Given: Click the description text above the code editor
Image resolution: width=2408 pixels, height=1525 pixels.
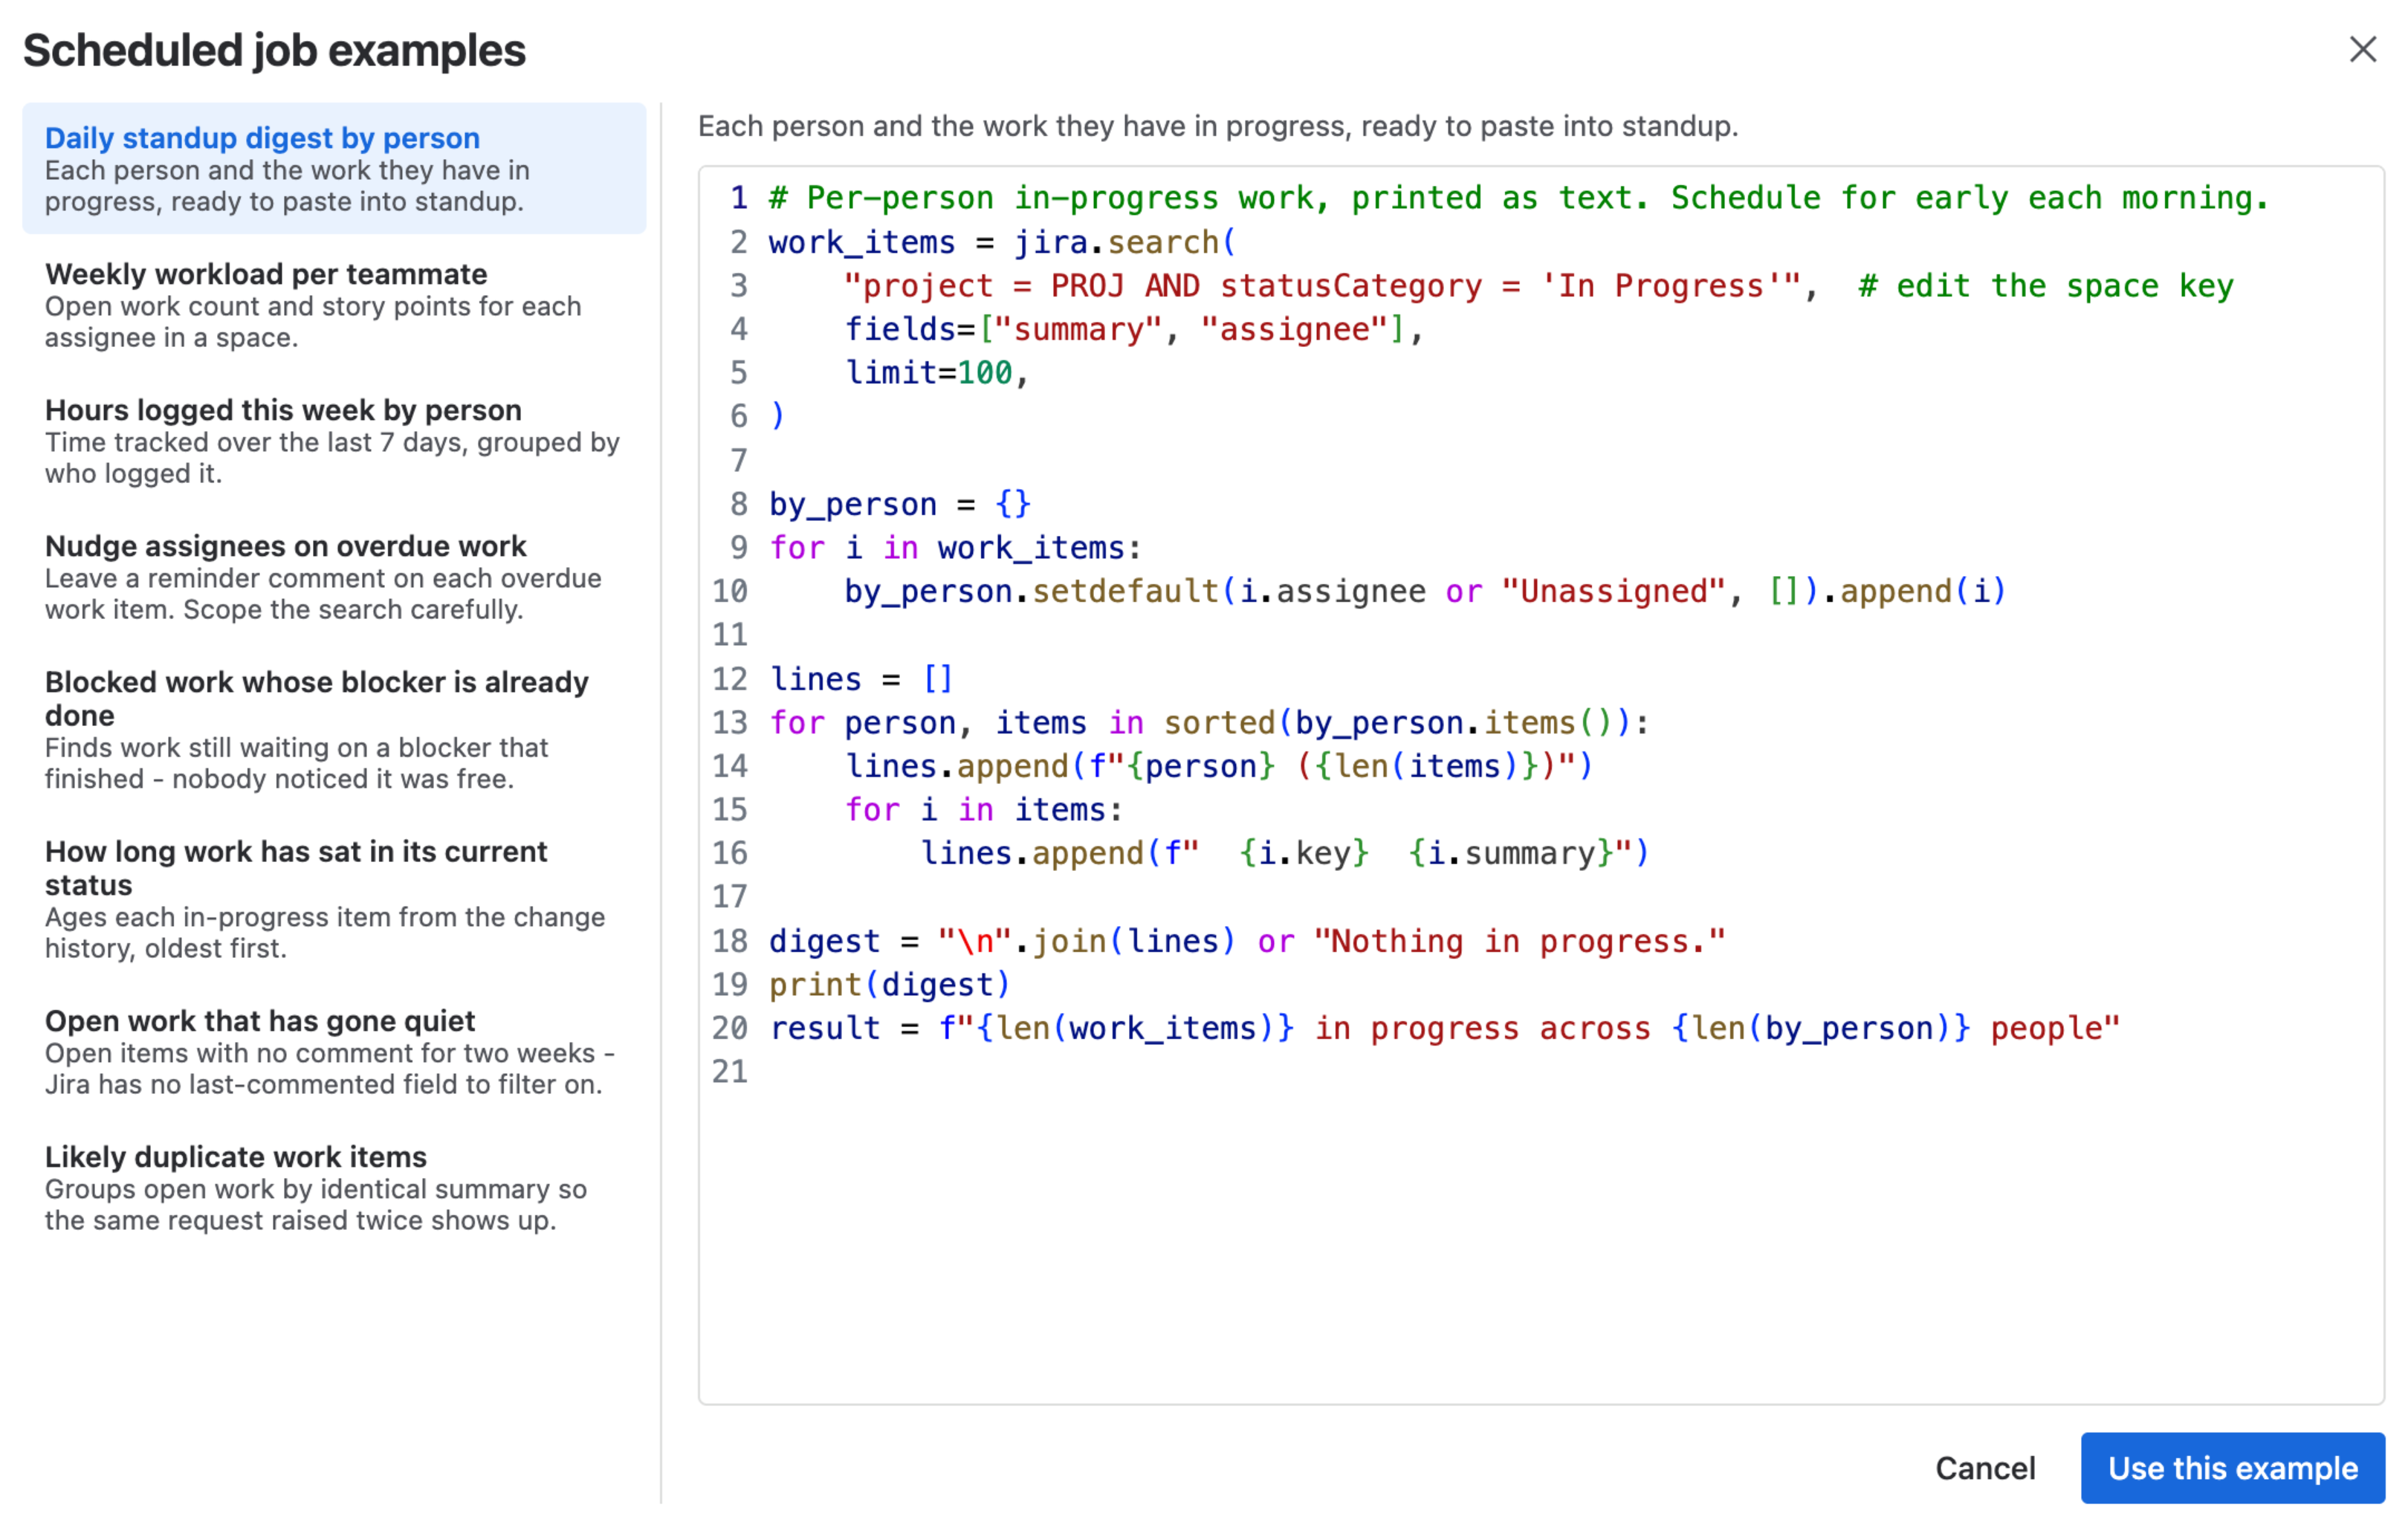Looking at the screenshot, I should click(1217, 126).
